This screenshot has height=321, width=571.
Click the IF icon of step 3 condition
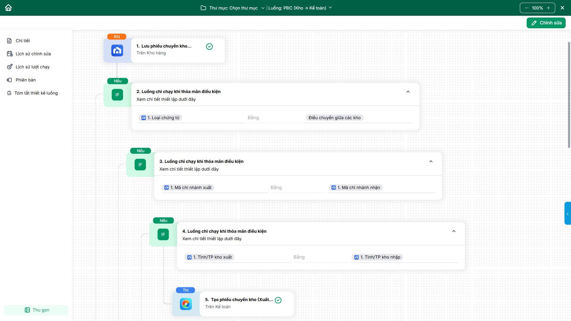140,165
